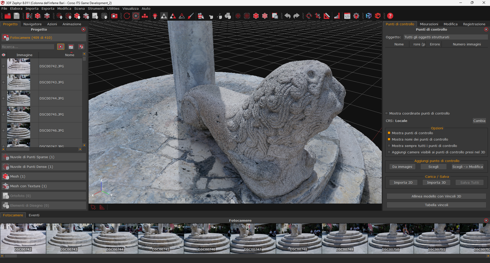Viewport: 490px width, 263px height.
Task: Click the red ruler measurement icon
Action: coord(327,16)
